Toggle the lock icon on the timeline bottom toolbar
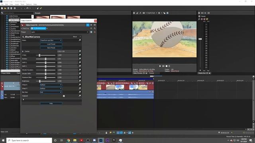The height and width of the screenshot is (143, 255). (106, 133)
